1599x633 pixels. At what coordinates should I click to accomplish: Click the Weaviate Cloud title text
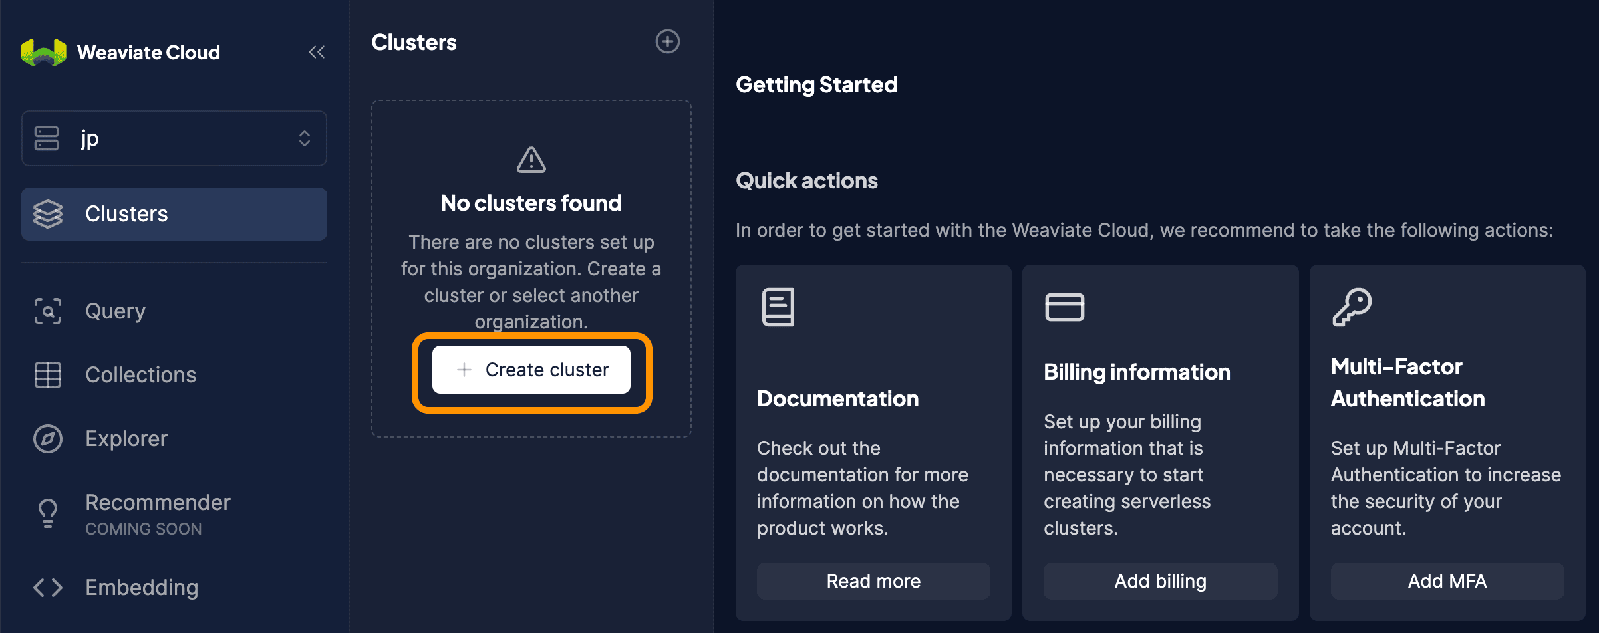[x=148, y=53]
